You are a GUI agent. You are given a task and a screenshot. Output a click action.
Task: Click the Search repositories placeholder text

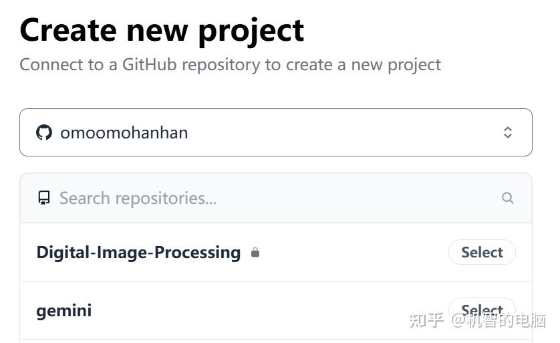[x=138, y=198]
